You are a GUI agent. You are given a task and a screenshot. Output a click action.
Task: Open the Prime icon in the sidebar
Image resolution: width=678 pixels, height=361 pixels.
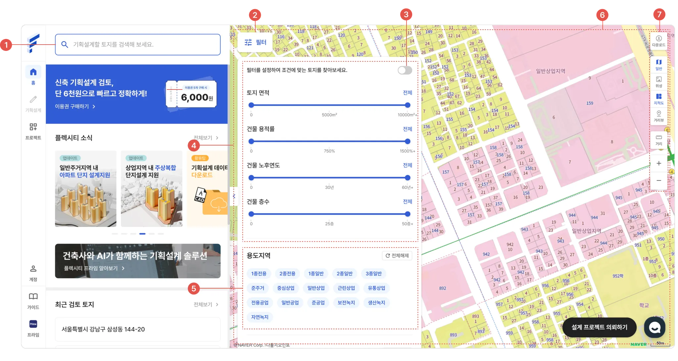[33, 324]
